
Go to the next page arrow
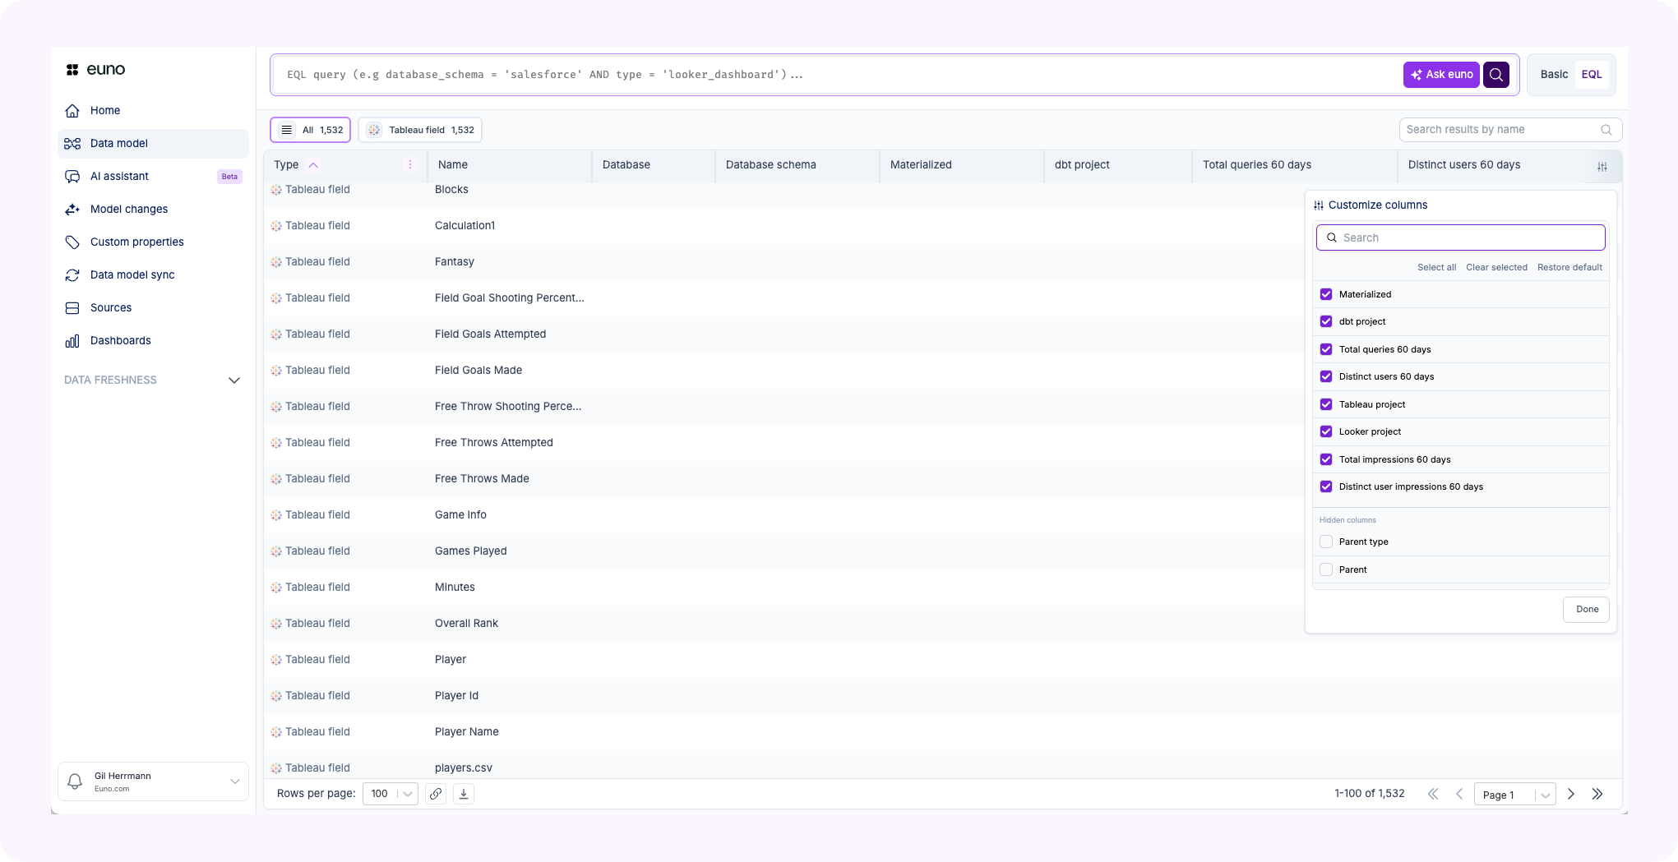[x=1571, y=794]
